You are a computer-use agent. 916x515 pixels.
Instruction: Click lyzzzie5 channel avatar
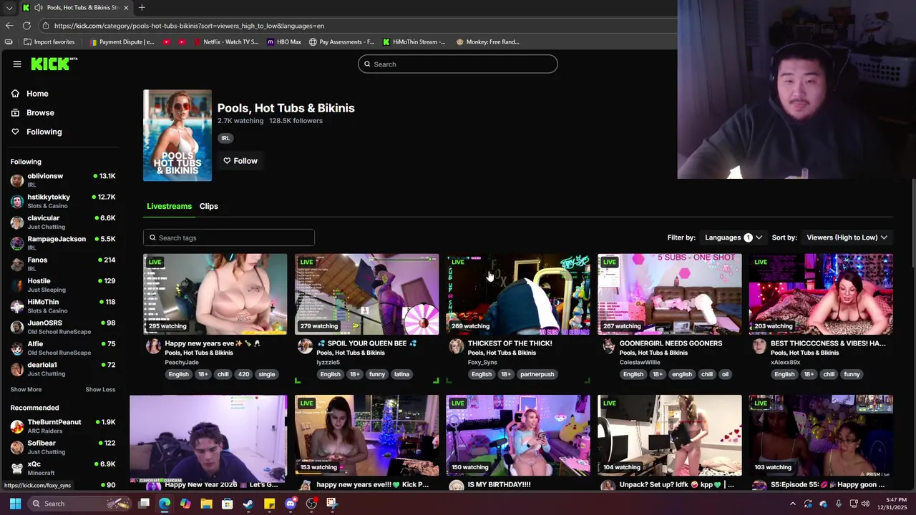305,347
